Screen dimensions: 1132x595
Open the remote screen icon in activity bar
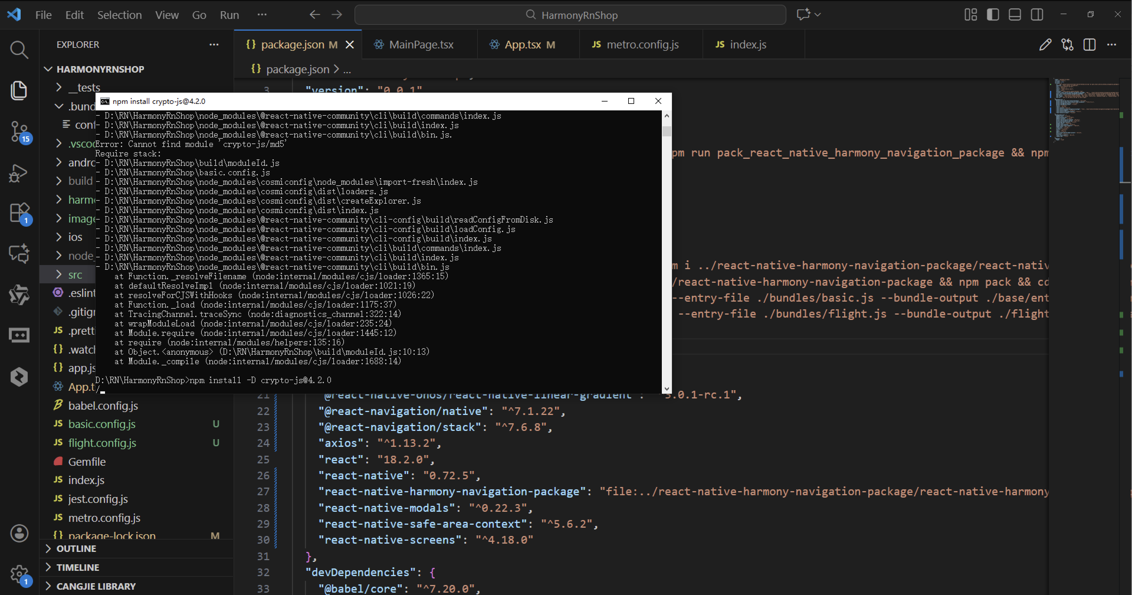(19, 336)
